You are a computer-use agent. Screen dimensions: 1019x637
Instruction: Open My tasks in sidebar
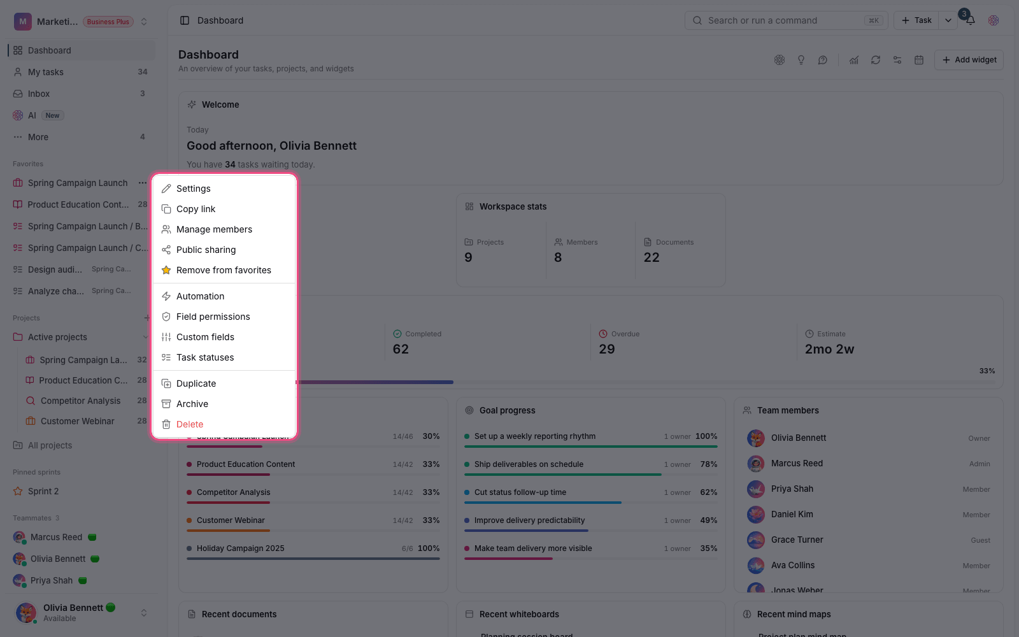tap(82, 72)
